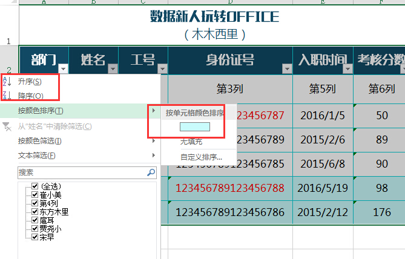The image size is (405, 259).
Task: Uncheck the 宋早 checkbox
Action: 35,237
